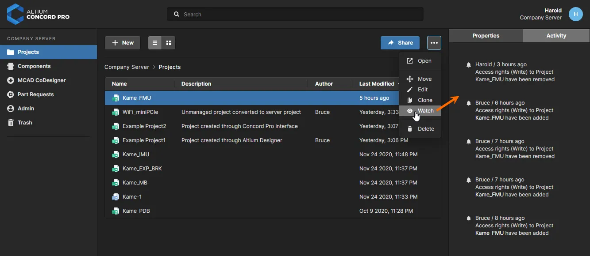
Task: Click the Example Project1 project icon
Action: point(116,140)
